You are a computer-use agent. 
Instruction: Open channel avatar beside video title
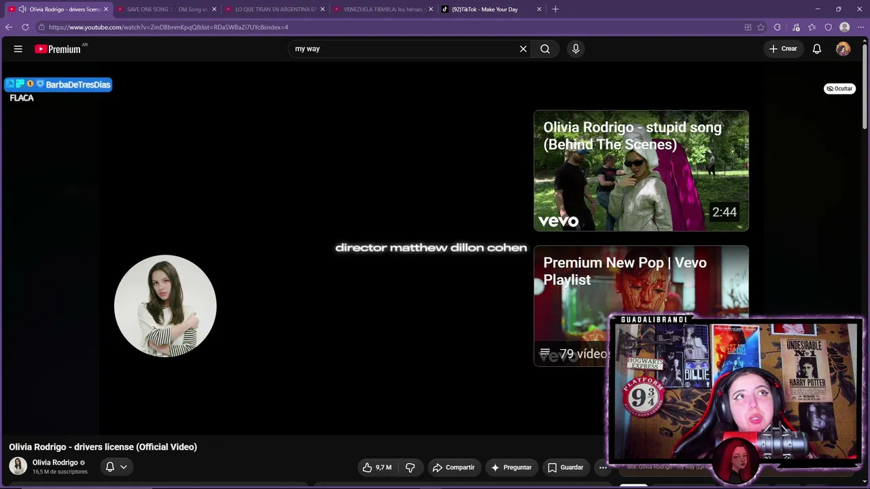18,466
